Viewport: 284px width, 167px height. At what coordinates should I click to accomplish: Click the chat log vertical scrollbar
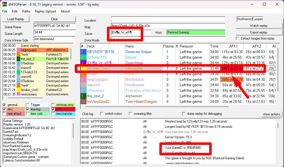click(278, 126)
